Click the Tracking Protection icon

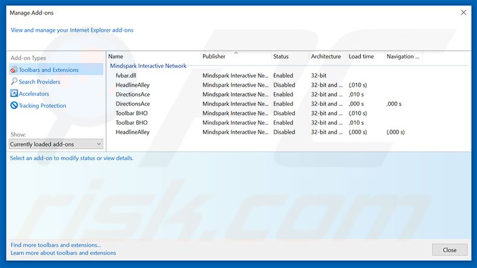14,105
